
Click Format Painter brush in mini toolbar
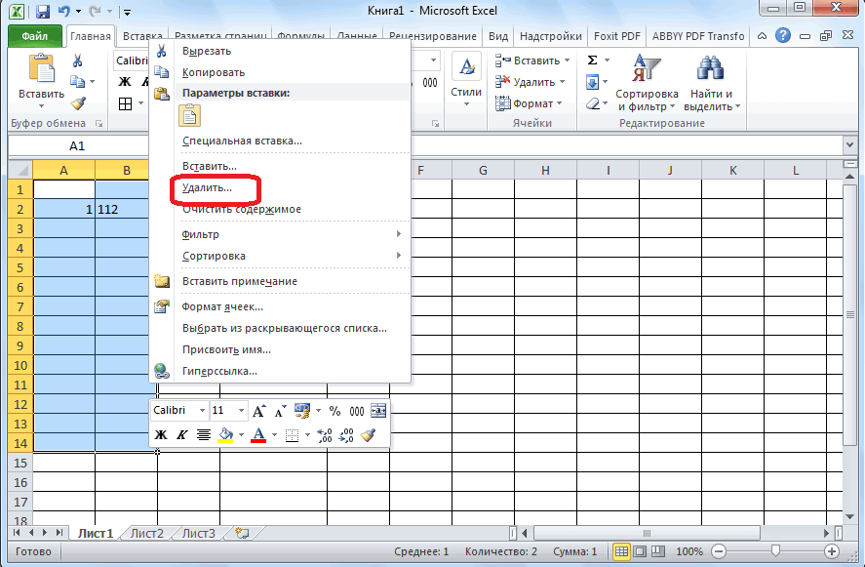point(369,435)
